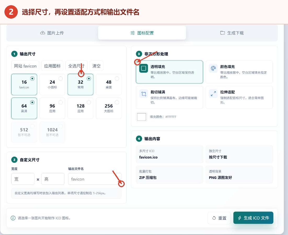Click the 批量打包 ZIP 压缩包 card
288x235 pixels.
pos(169,175)
